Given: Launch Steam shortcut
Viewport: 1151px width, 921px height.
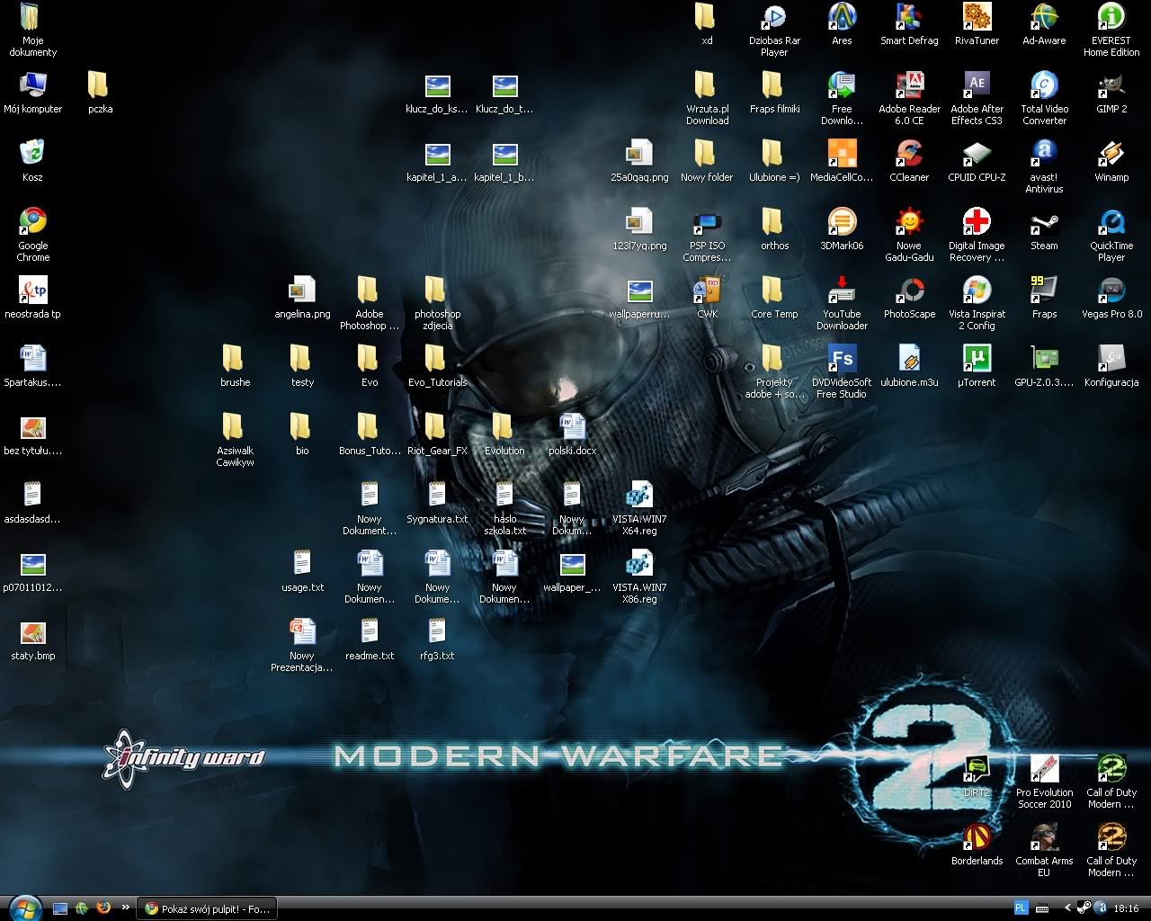Looking at the screenshot, I should coord(1044,228).
